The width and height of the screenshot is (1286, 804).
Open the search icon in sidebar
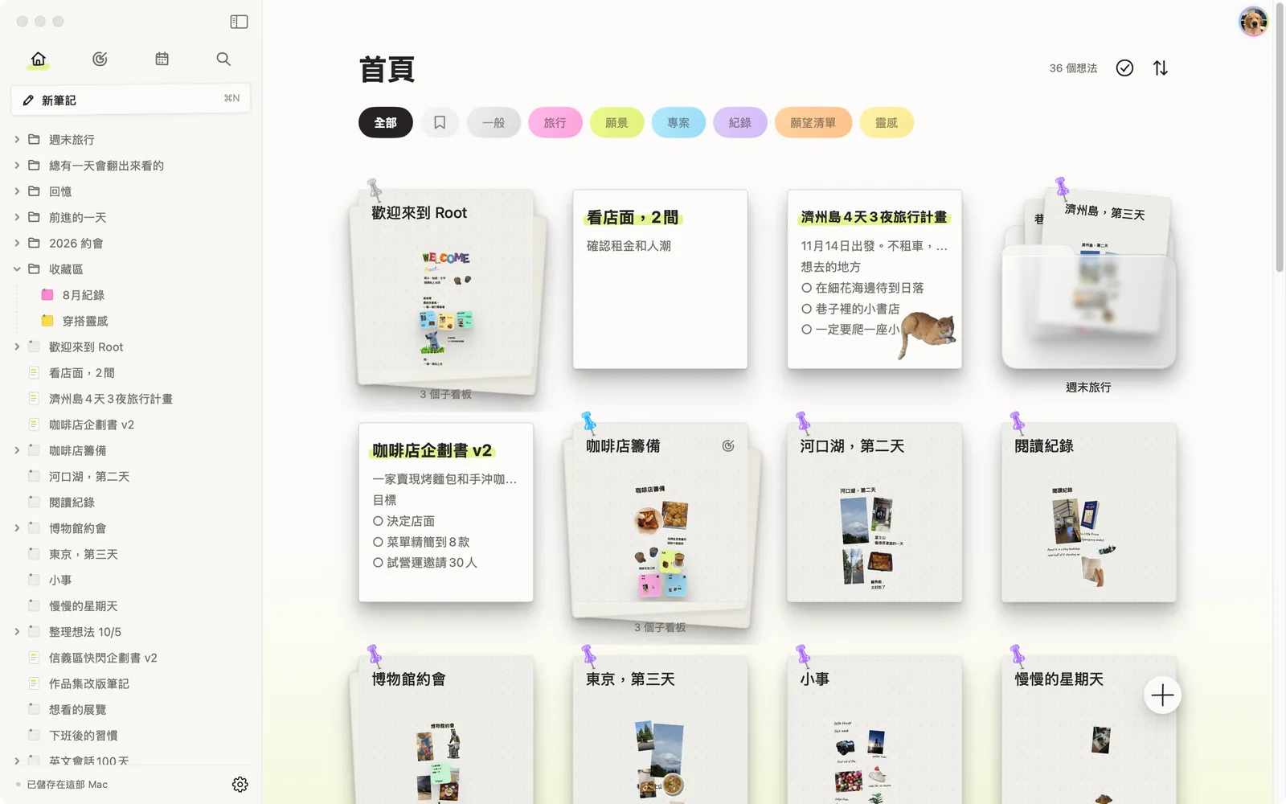coord(223,59)
